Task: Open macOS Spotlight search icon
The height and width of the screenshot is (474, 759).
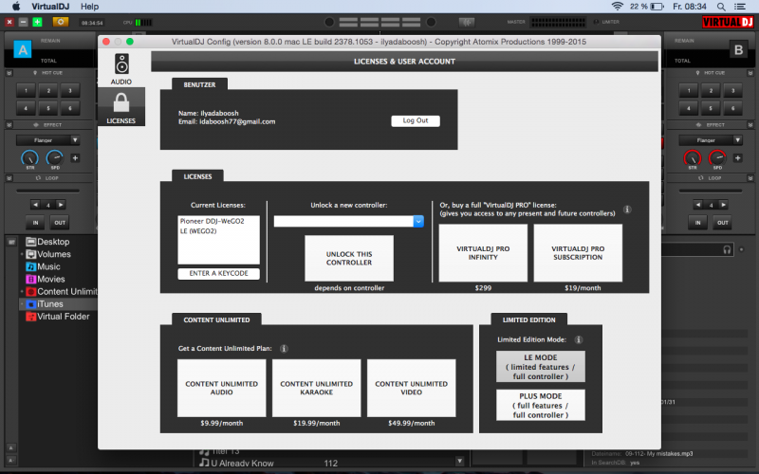Action: pos(721,7)
